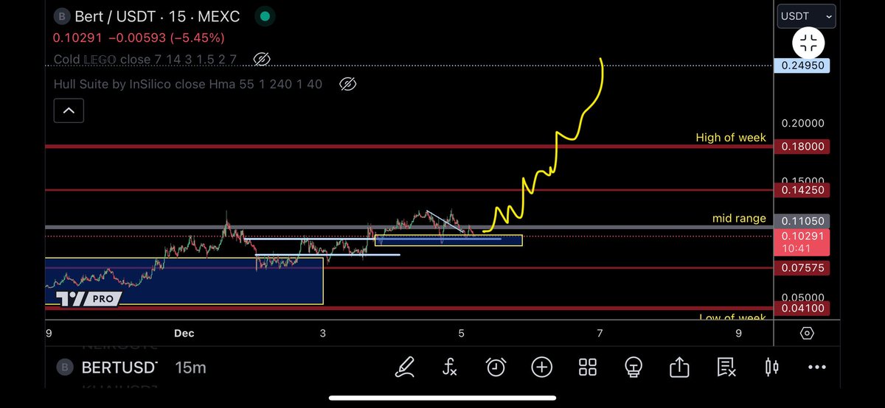Open the drawing tools pencil icon
885x408 pixels.
point(405,366)
